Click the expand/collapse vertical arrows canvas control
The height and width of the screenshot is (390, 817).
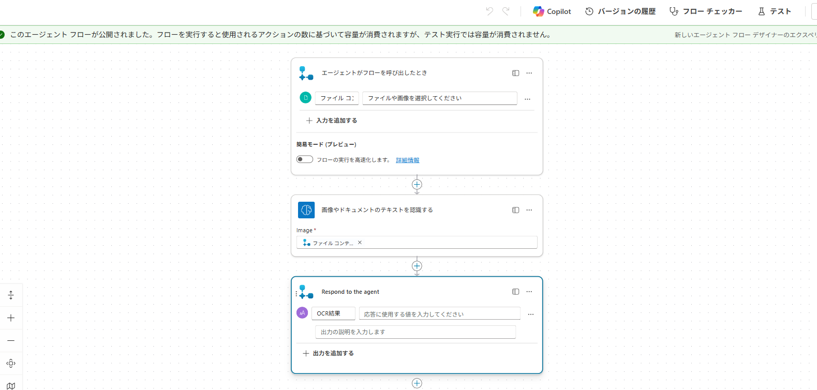pos(11,295)
